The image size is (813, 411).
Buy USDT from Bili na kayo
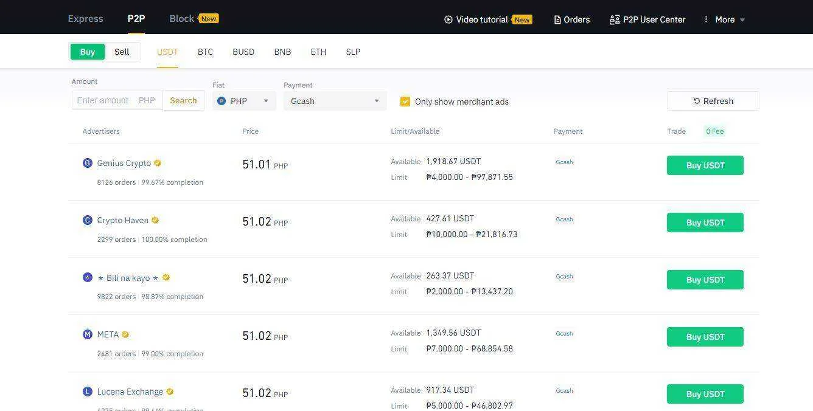[x=705, y=280]
